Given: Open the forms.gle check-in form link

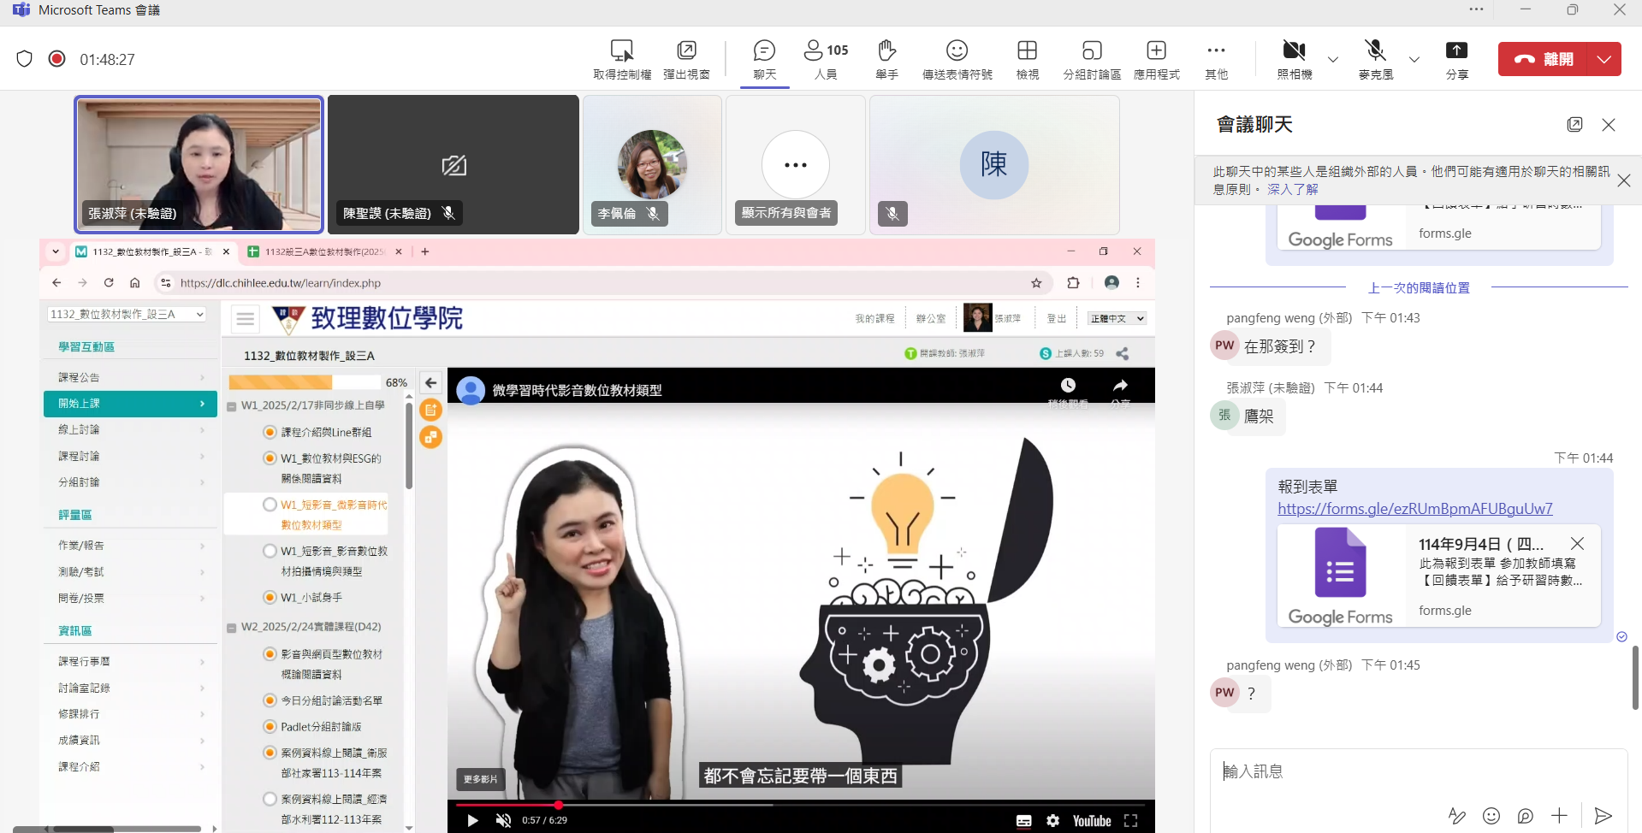Looking at the screenshot, I should click(1414, 509).
